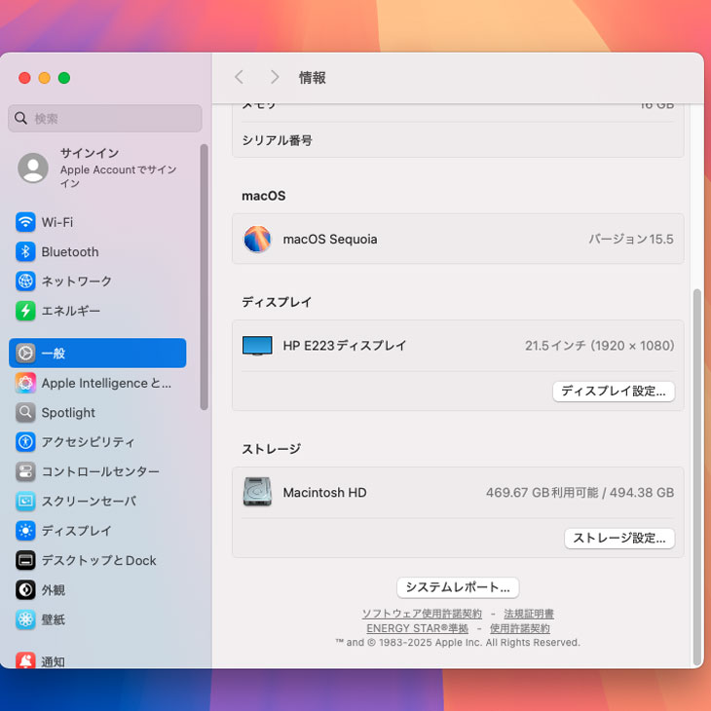Click the 外観 appearance icon
The width and height of the screenshot is (711, 711).
pos(25,590)
